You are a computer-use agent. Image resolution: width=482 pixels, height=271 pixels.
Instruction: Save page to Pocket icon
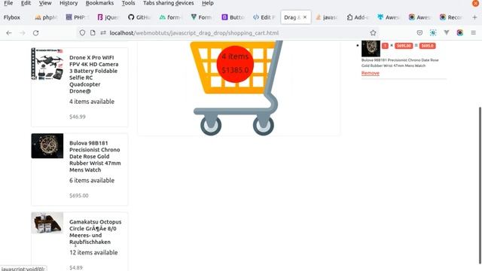[419, 32]
